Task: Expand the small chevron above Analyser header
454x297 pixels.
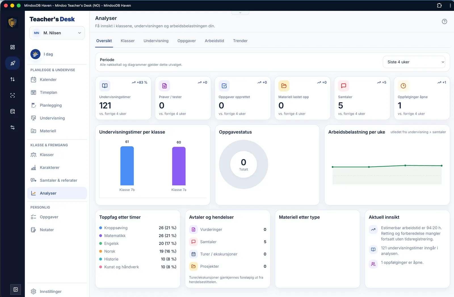Action: point(240,13)
